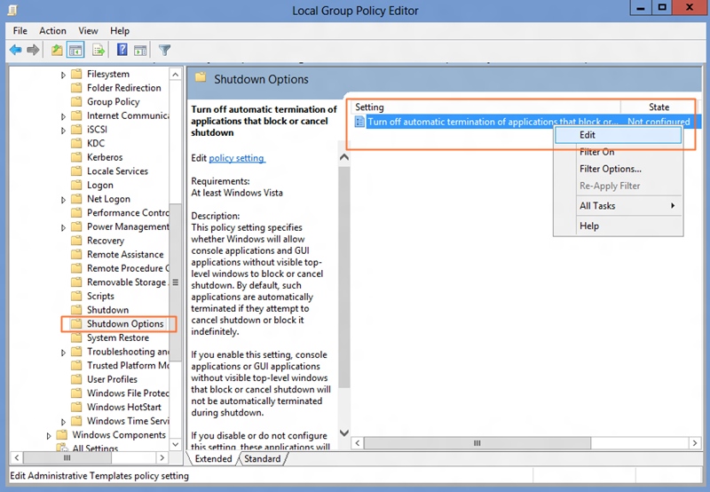Click the State column header
This screenshot has height=492, width=710.
pyautogui.click(x=659, y=107)
